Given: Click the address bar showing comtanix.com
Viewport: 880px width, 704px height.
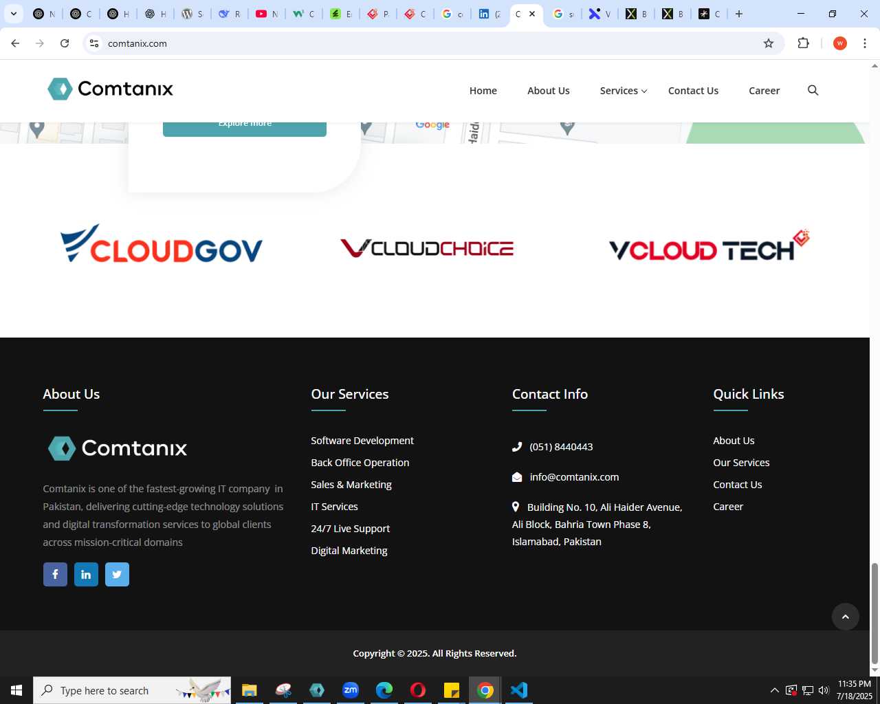Looking at the screenshot, I should point(433,43).
